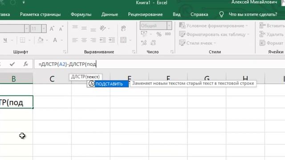Apply thousands separator (000) format

point(168,34)
